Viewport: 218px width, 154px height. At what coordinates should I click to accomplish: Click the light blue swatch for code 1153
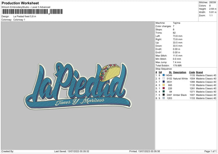[x=163, y=98]
